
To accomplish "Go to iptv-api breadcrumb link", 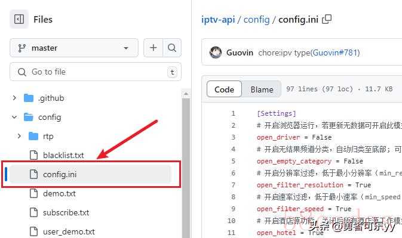I will tap(218, 20).
